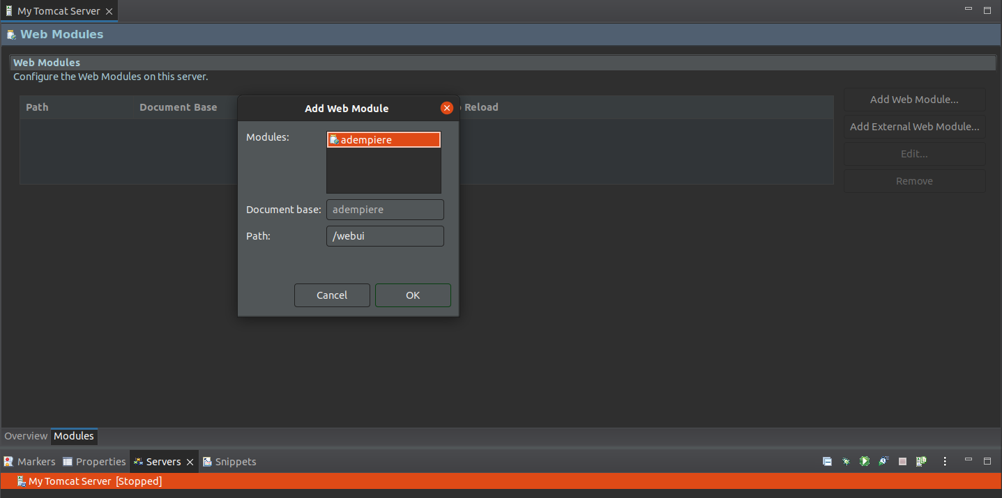Click the Edit... button
The image size is (1002, 498).
(x=914, y=154)
